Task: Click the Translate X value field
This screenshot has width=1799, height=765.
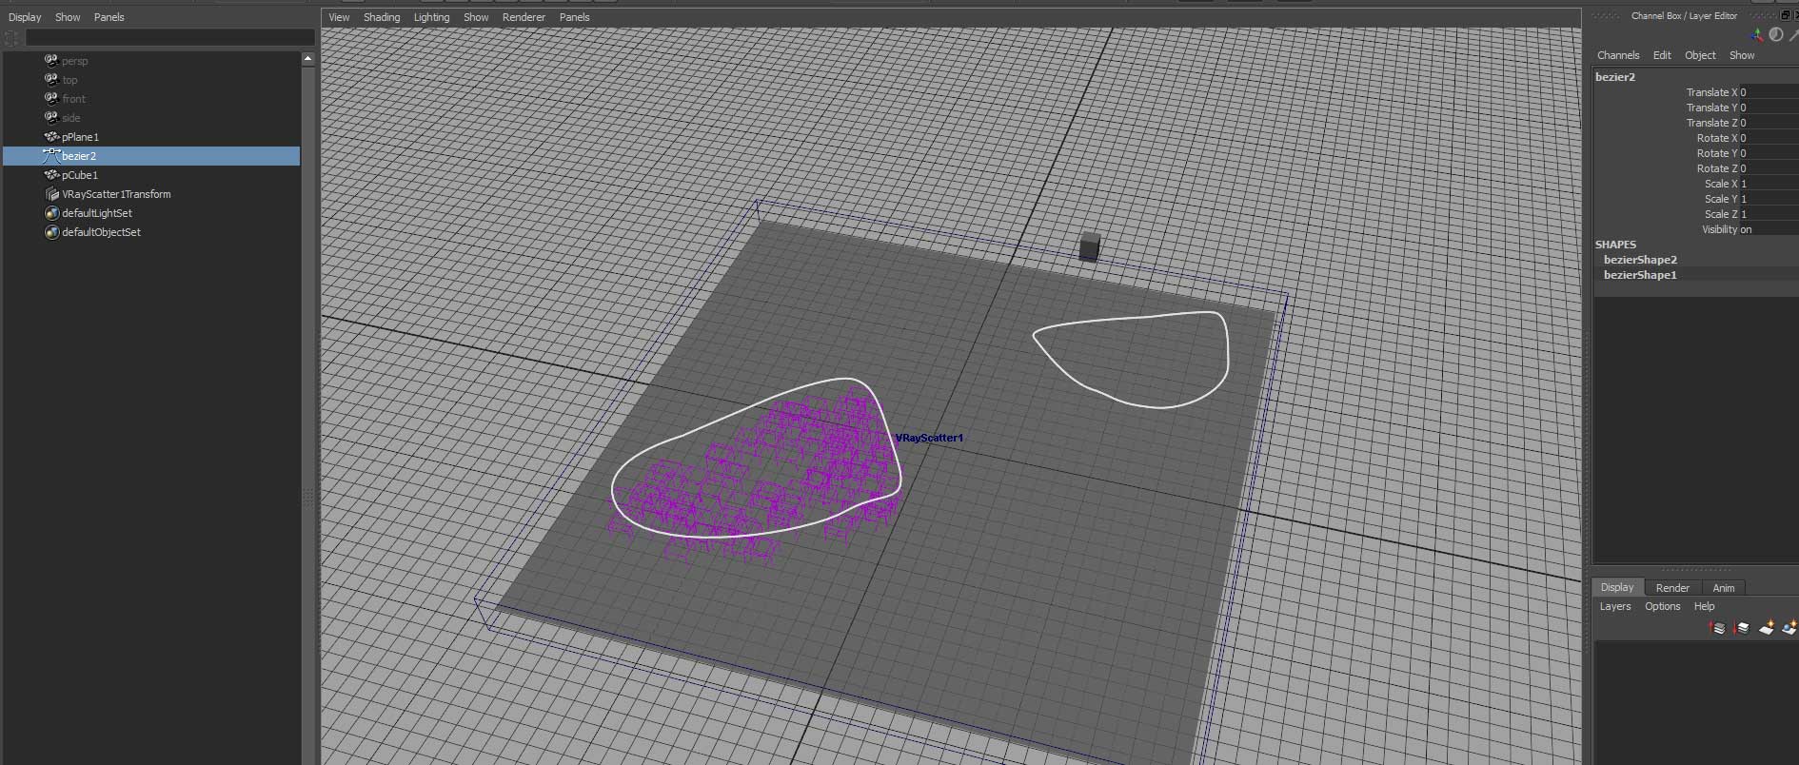Action: coord(1769,92)
